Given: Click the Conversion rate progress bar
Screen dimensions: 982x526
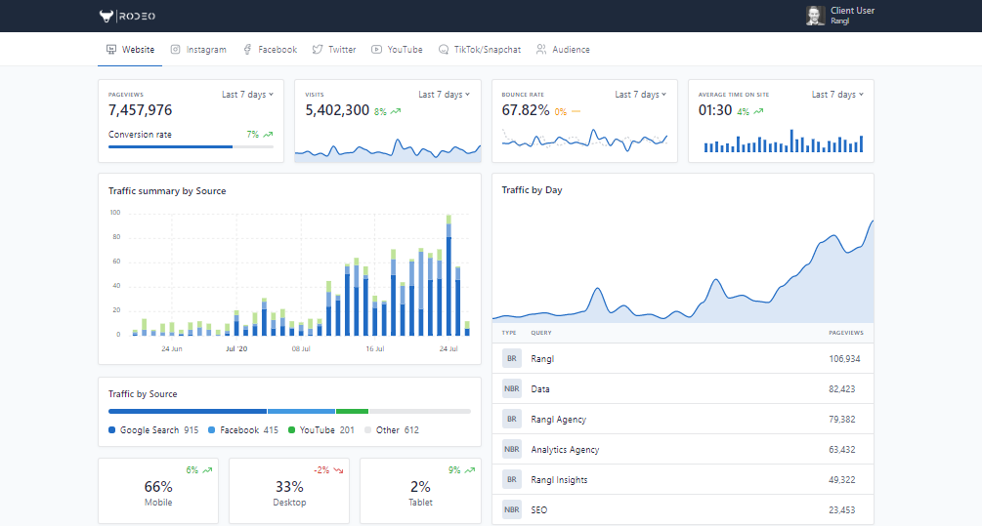Looking at the screenshot, I should point(191,147).
